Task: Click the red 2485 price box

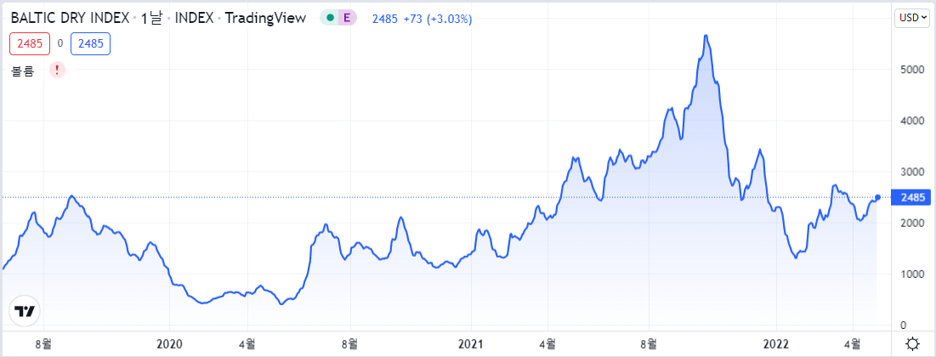Action: coord(30,44)
